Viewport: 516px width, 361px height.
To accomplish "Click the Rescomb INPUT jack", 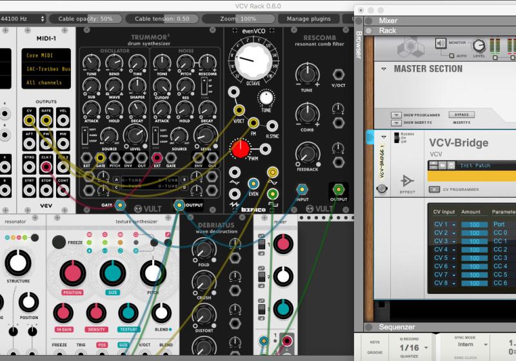I will point(302,190).
